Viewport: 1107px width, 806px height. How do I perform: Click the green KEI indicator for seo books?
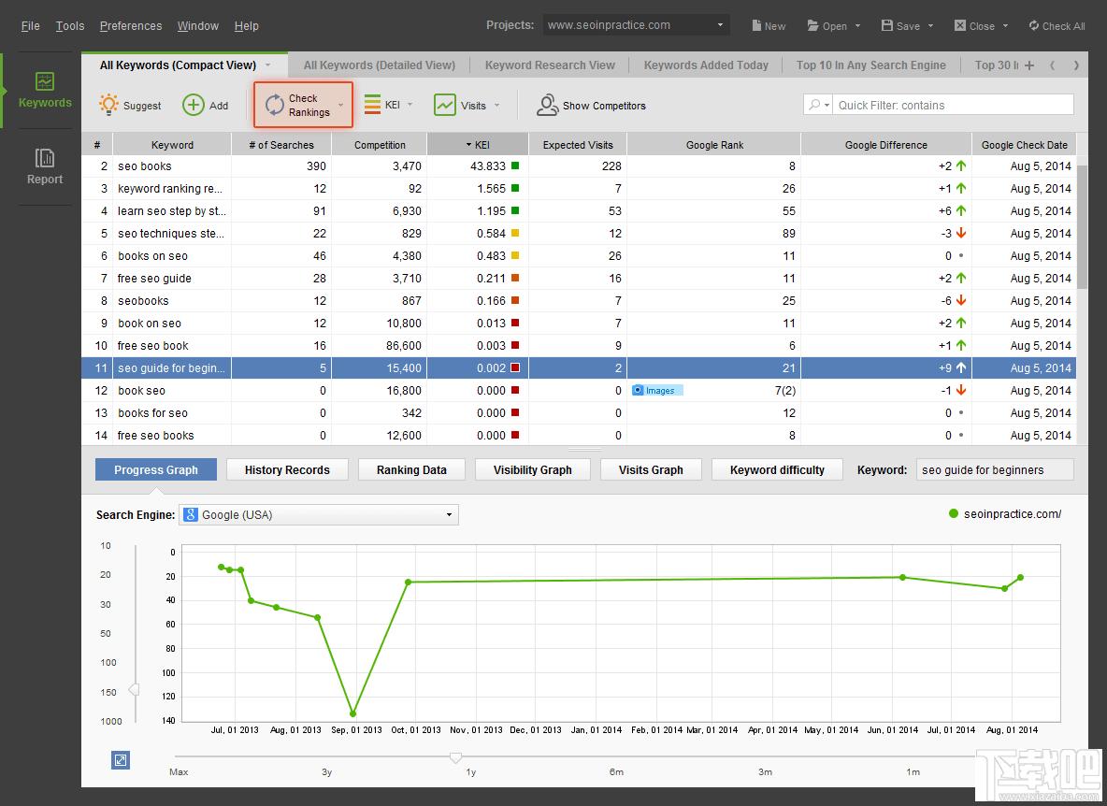(x=515, y=166)
